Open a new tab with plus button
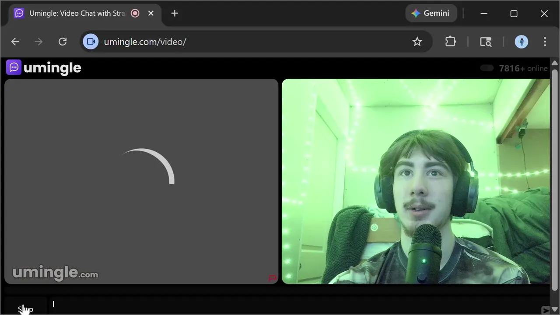Image resolution: width=560 pixels, height=315 pixels. pyautogui.click(x=175, y=13)
